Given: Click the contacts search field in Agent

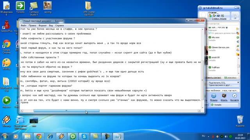Looking at the screenshot, I should pyautogui.click(x=223, y=24).
